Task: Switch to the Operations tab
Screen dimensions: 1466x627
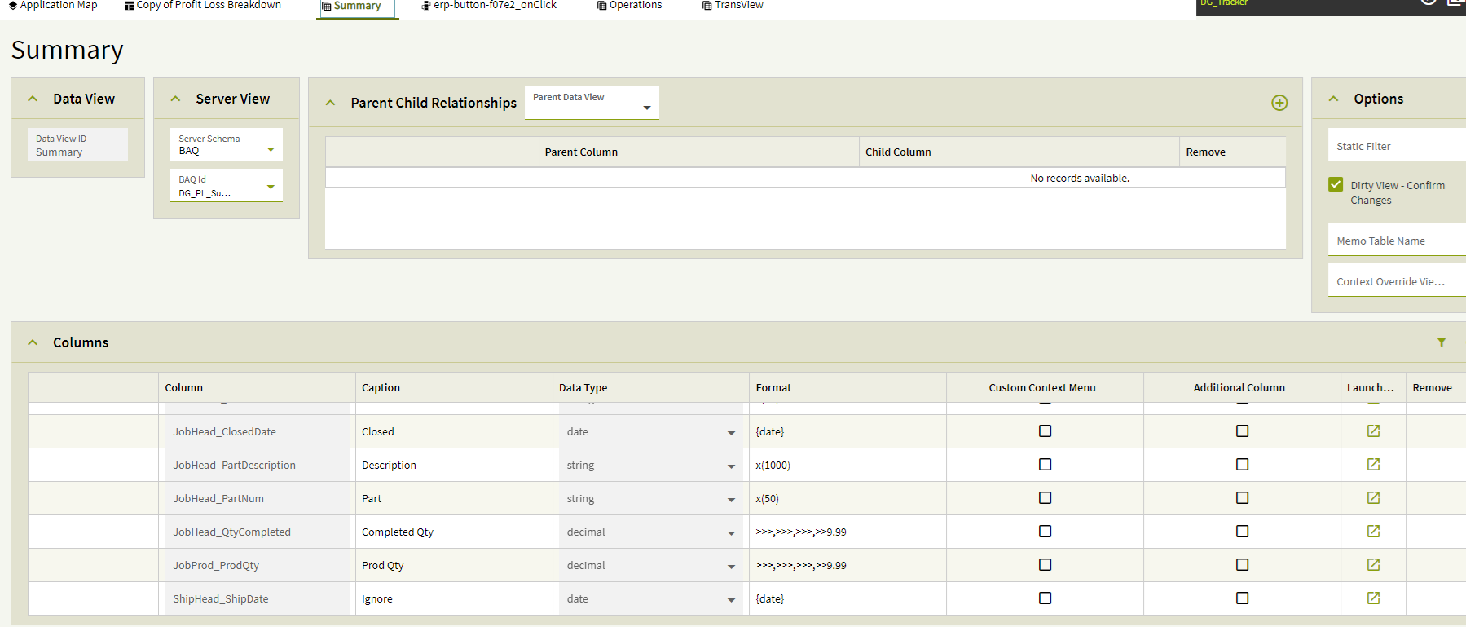Action: (630, 6)
